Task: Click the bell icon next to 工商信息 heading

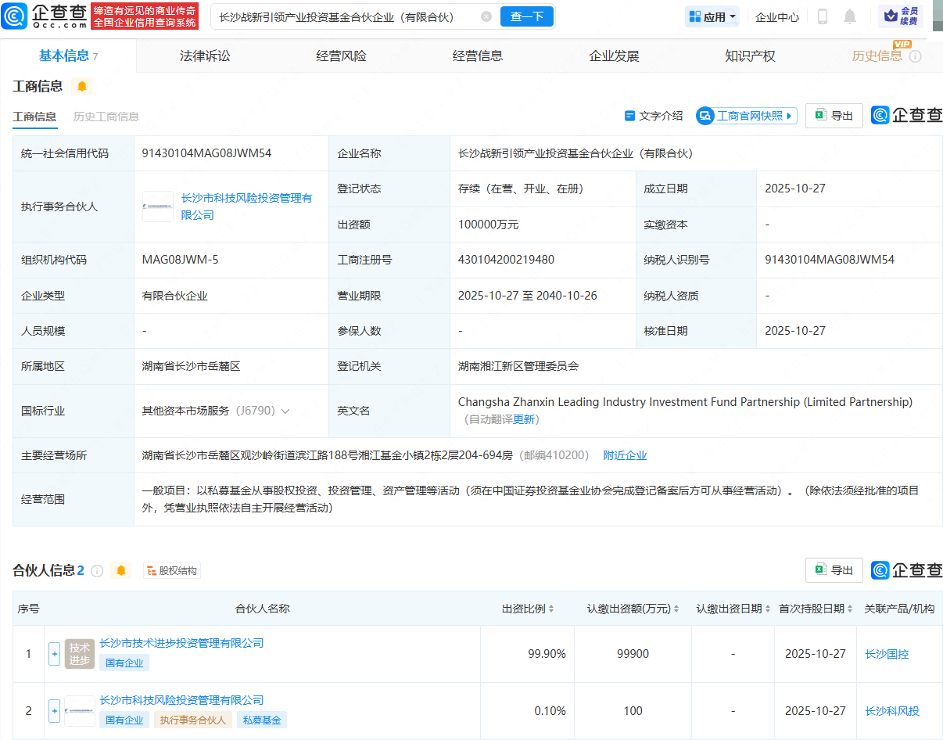Action: [x=82, y=86]
